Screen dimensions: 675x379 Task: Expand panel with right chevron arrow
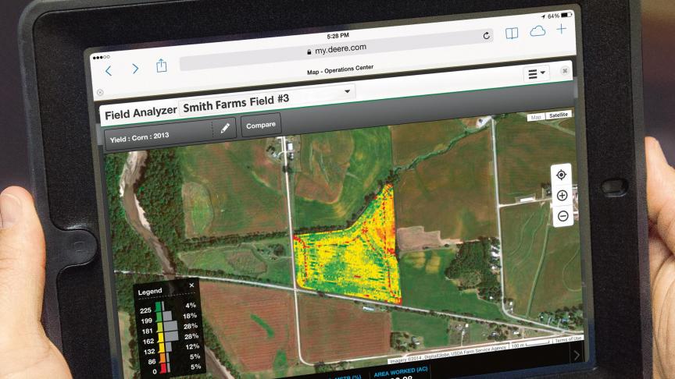pyautogui.click(x=577, y=355)
